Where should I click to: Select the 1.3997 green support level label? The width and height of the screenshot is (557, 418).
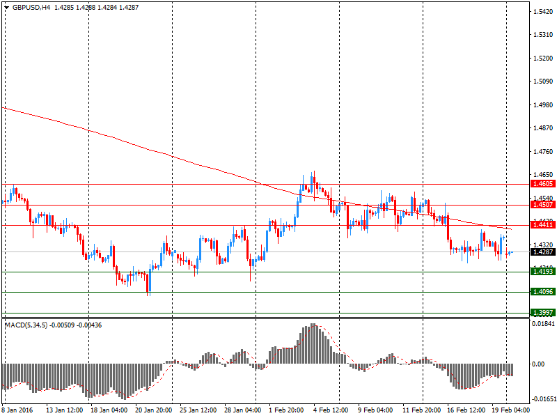[x=543, y=313]
